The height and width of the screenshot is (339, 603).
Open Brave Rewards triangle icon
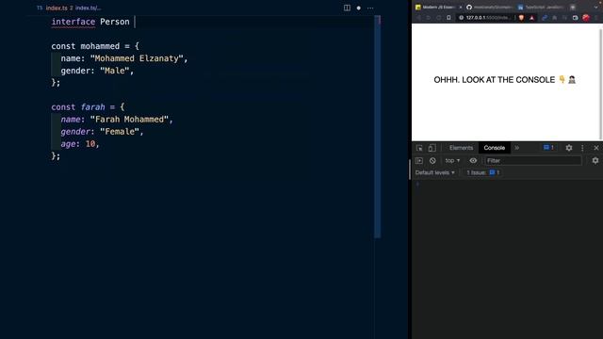(532, 18)
